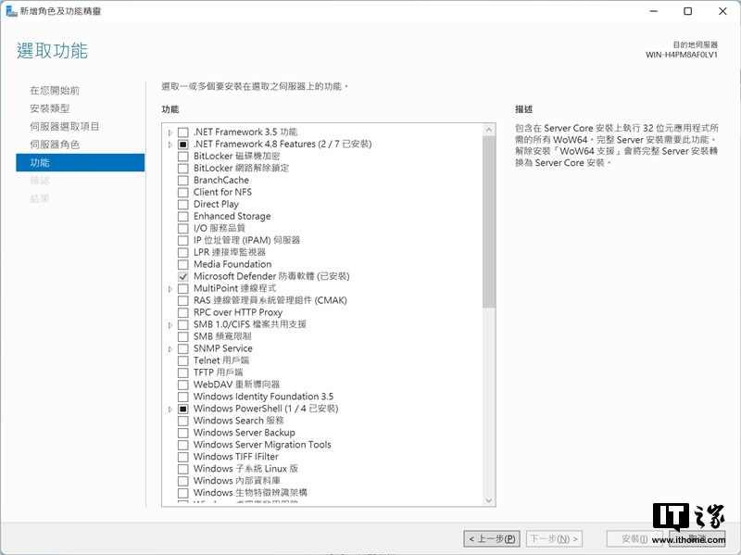Tick the Windows 子系統 Linux 版 checkbox
The image size is (741, 555).
pos(182,469)
